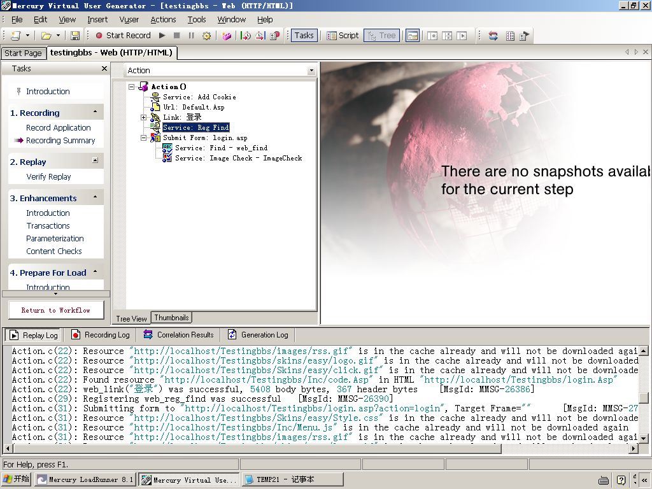The width and height of the screenshot is (652, 489).
Task: Open the Action dropdown list
Action: tap(311, 71)
